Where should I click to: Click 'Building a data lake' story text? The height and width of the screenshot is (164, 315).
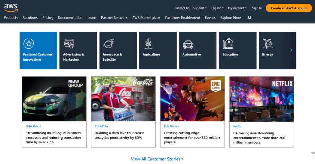tap(120, 136)
